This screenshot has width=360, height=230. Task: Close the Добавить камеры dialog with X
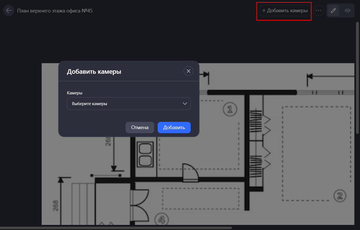pyautogui.click(x=188, y=71)
